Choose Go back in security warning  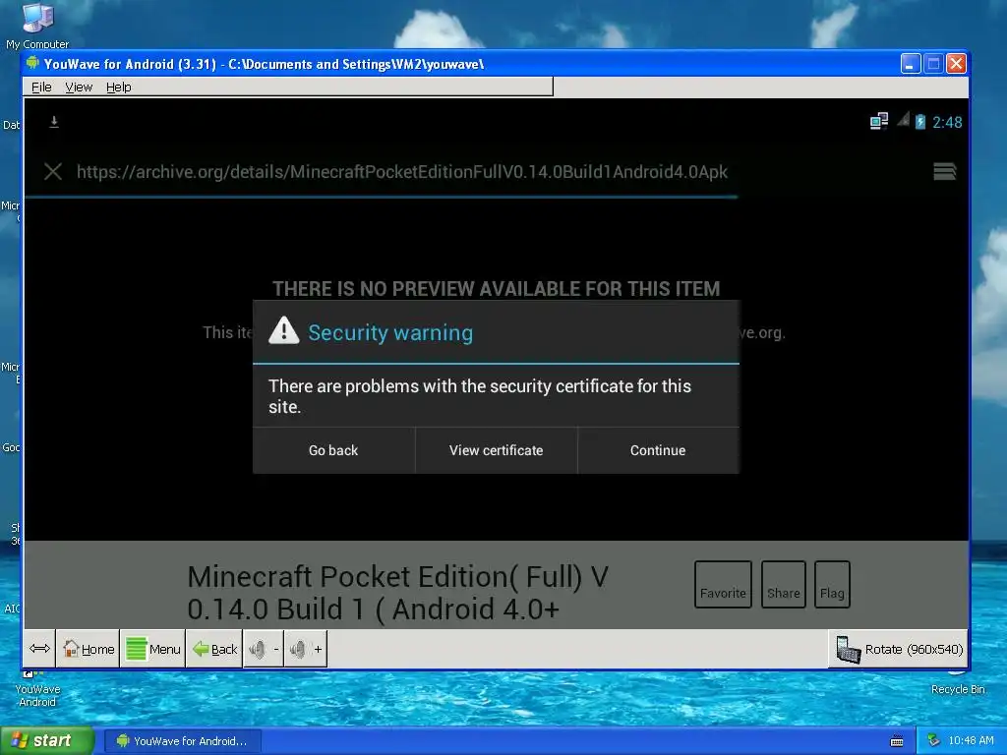[333, 450]
